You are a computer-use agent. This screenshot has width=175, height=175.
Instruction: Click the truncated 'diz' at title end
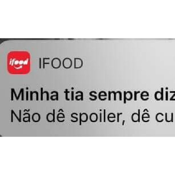pyautogui.click(x=165, y=94)
